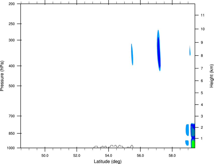Click the 'Pressure (hPa)' axis title

click(2, 76)
